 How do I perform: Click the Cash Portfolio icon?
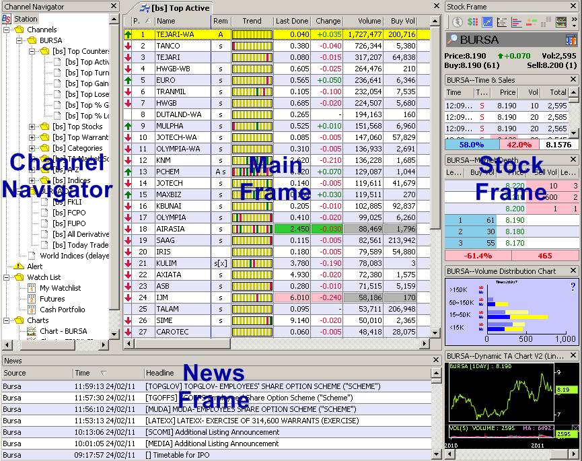point(32,310)
